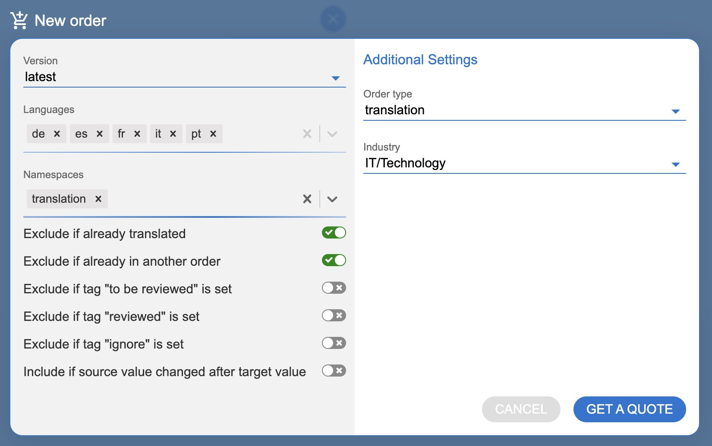The image size is (712, 446).
Task: Clear all selected namespaces
Action: (x=307, y=199)
